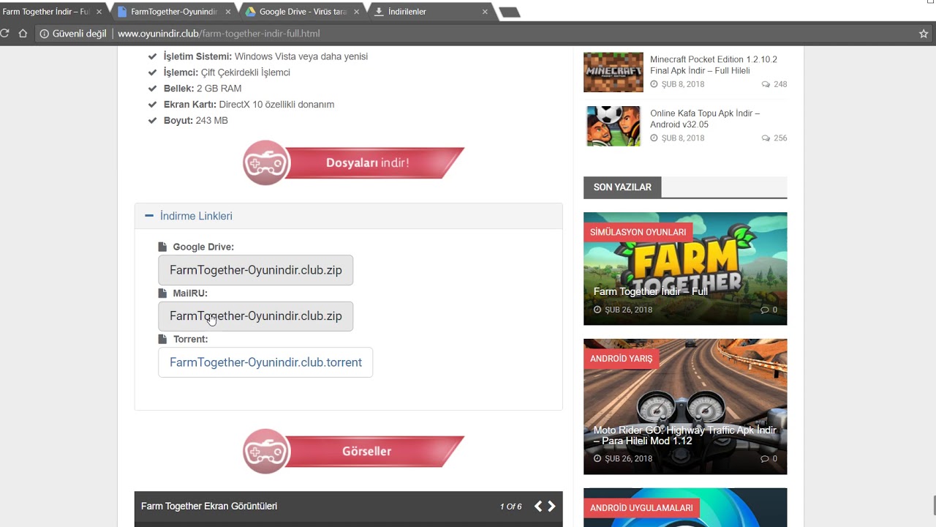View the Güvenli değil site info
The width and height of the screenshot is (936, 527).
coord(72,34)
